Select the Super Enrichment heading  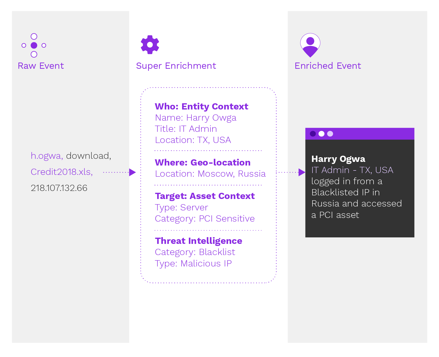pyautogui.click(x=176, y=66)
